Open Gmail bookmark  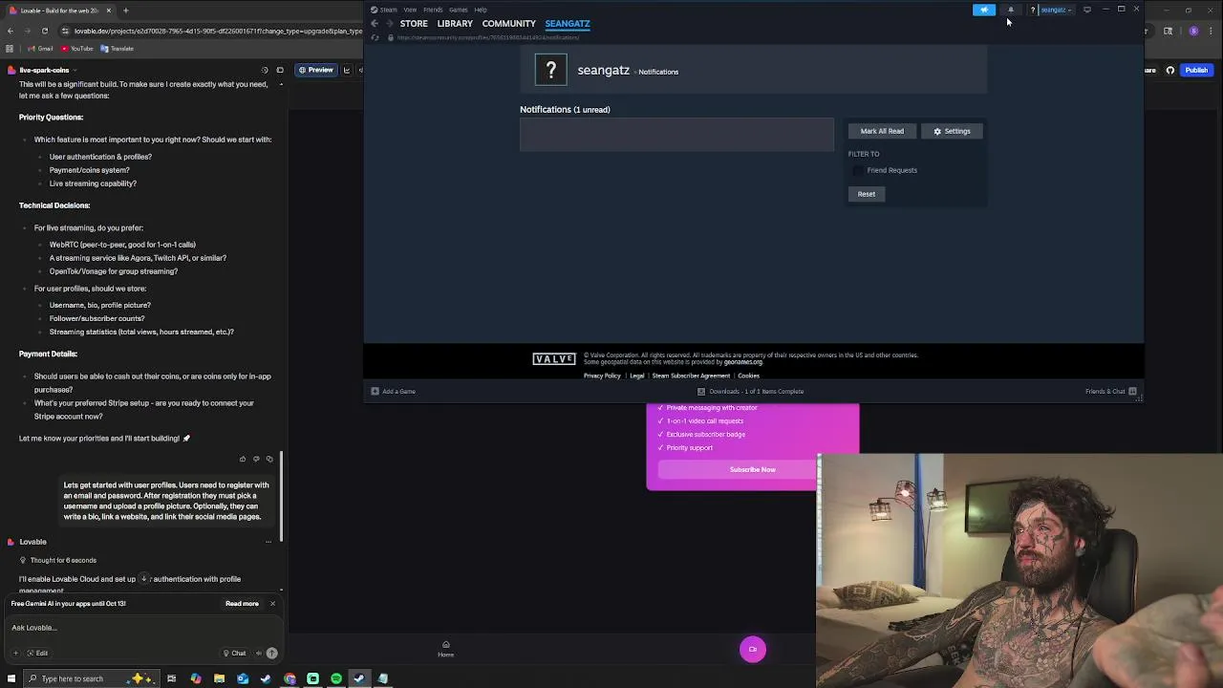point(40,49)
